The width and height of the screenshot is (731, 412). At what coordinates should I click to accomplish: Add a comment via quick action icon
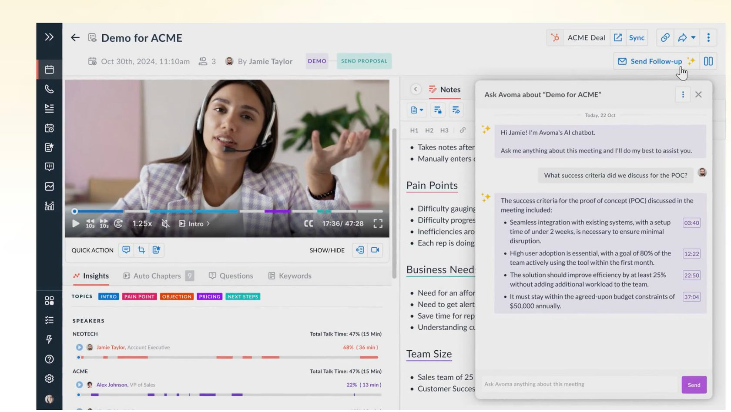click(x=126, y=250)
